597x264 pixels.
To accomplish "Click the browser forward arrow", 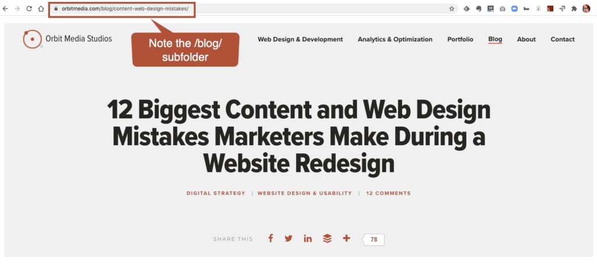I will [x=17, y=9].
